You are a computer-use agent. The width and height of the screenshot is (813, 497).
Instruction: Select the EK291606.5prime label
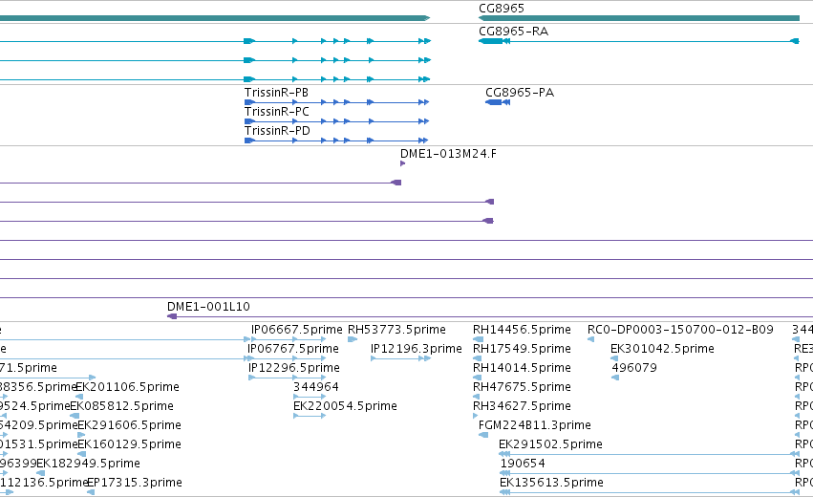[x=130, y=425]
